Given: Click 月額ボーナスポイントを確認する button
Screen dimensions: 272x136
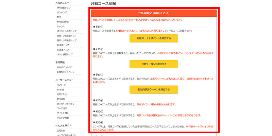Looking at the screenshot, I should pyautogui.click(x=154, y=38).
